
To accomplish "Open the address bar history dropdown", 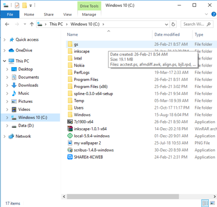I will (167, 24).
